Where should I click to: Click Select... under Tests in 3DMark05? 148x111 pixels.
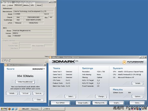pyautogui.click(x=70, y=96)
